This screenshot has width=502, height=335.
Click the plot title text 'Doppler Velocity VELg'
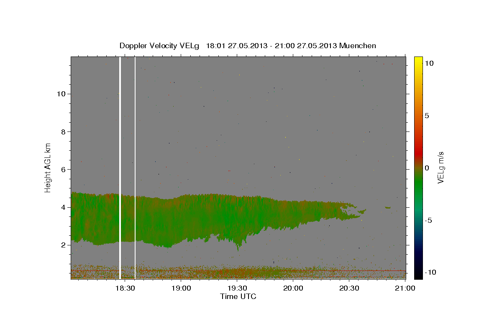pyautogui.click(x=160, y=46)
